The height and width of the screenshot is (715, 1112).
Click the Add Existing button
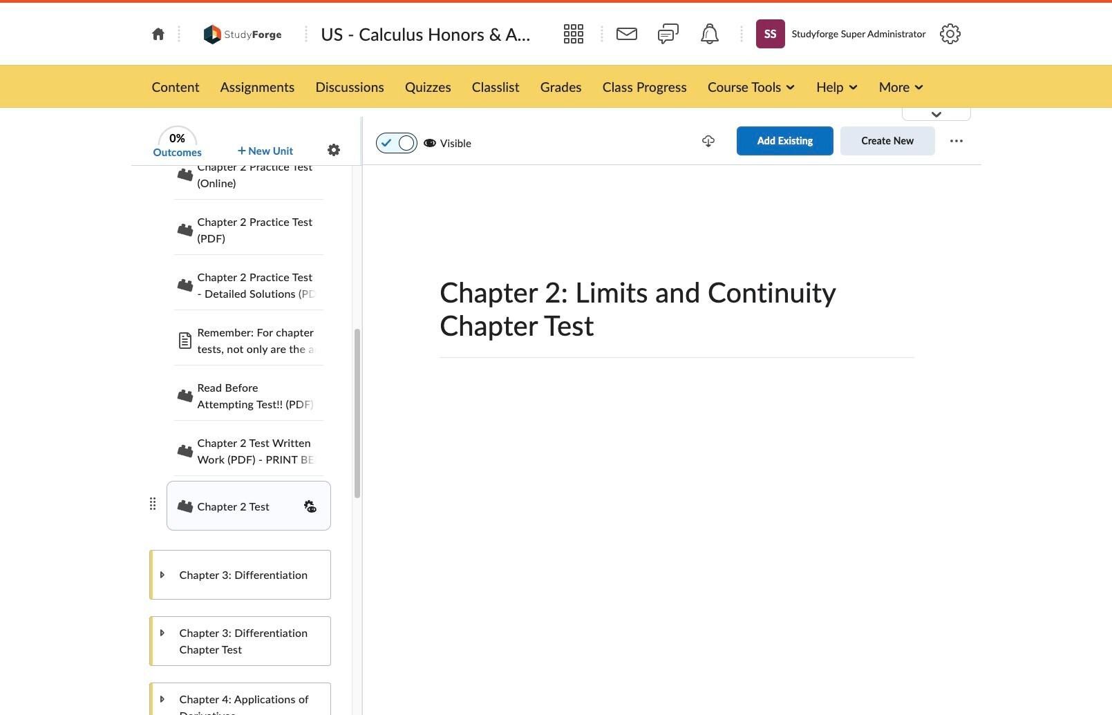(785, 141)
